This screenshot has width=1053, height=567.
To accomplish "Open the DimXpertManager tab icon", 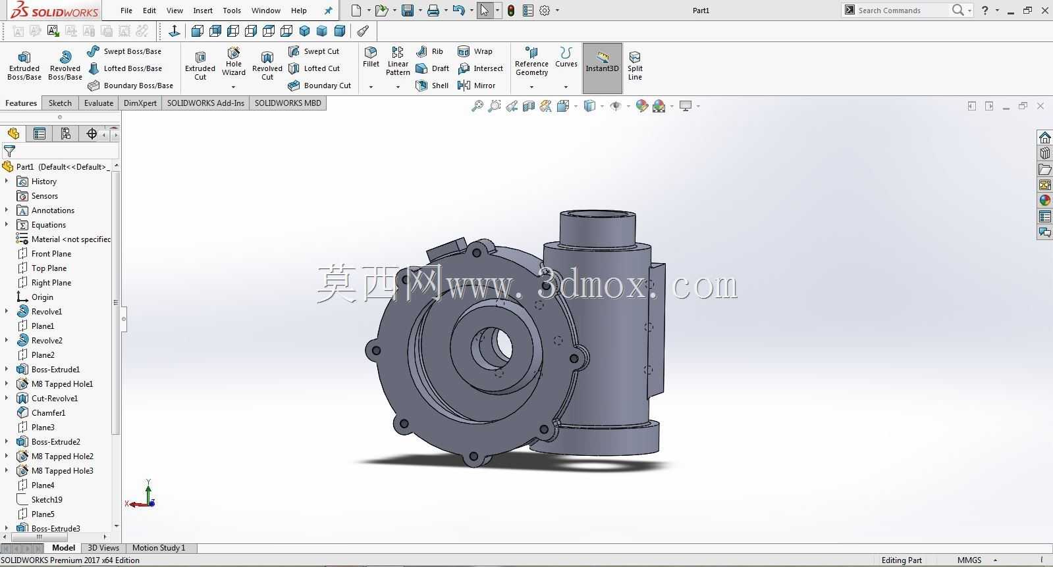I will coord(91,134).
